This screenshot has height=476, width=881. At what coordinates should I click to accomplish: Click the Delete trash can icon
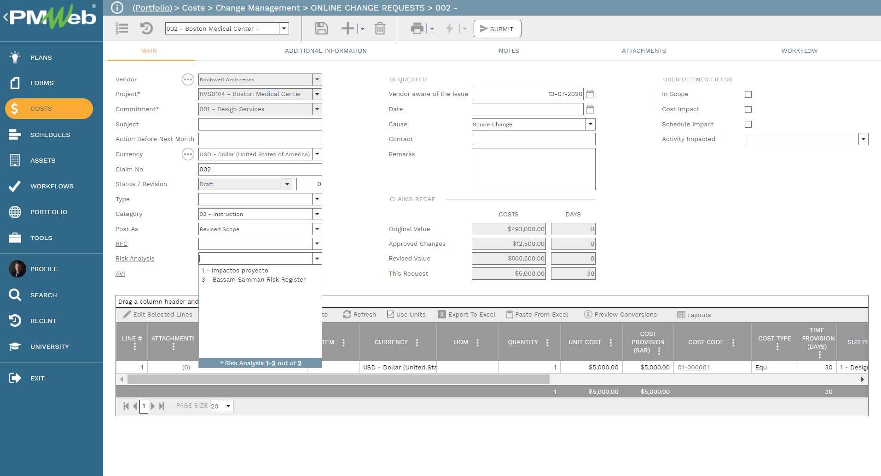click(380, 28)
